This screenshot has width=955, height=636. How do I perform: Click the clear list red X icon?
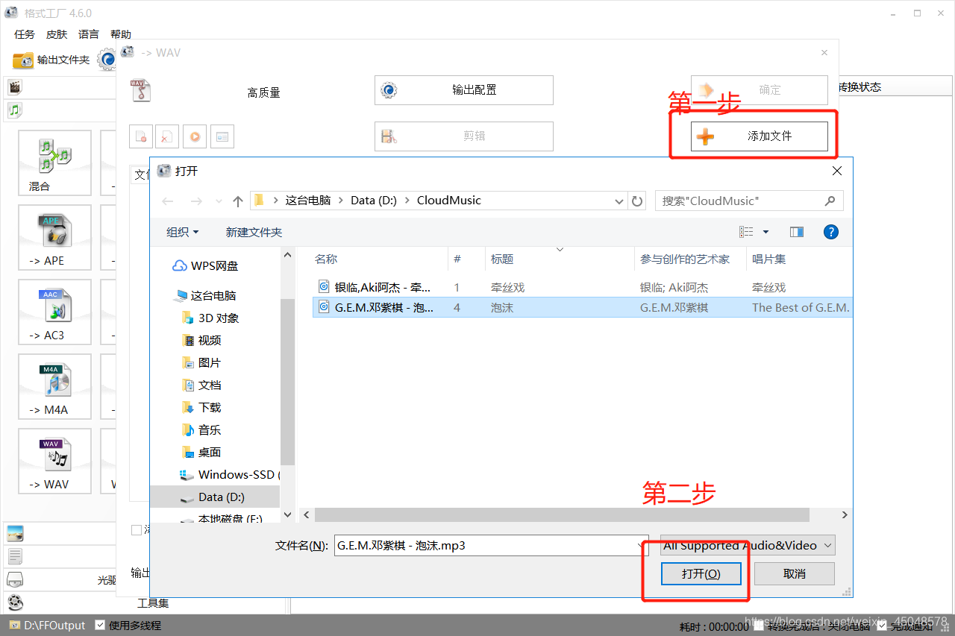click(166, 136)
